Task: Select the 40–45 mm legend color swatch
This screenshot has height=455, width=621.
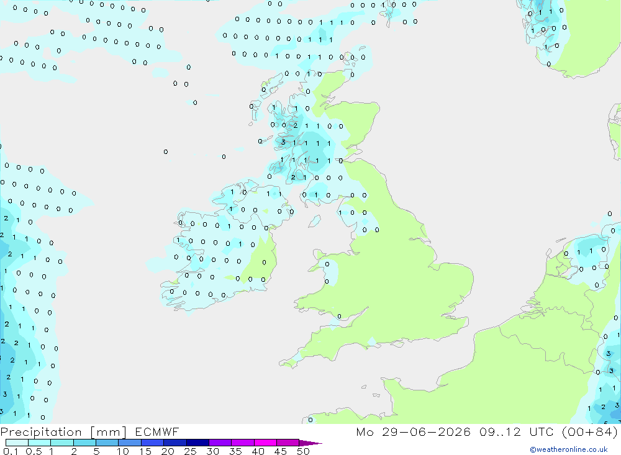Action: 265,443
